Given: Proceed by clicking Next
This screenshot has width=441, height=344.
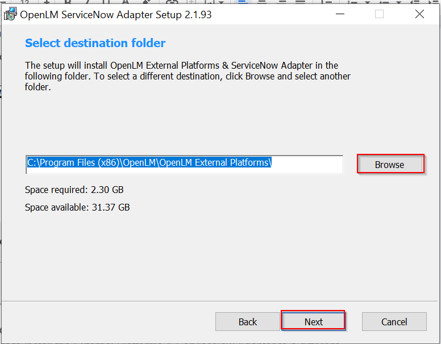Looking at the screenshot, I should 313,321.
